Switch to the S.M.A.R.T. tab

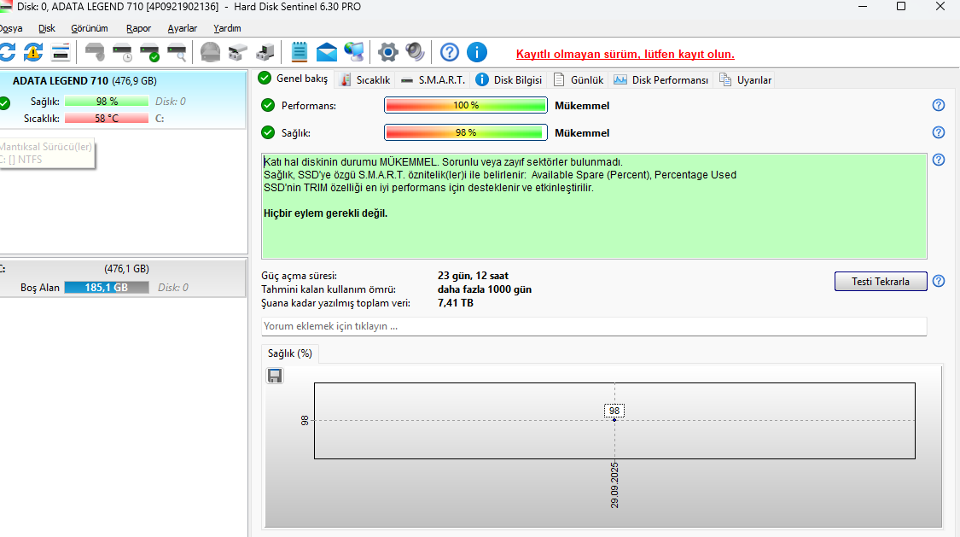[433, 80]
